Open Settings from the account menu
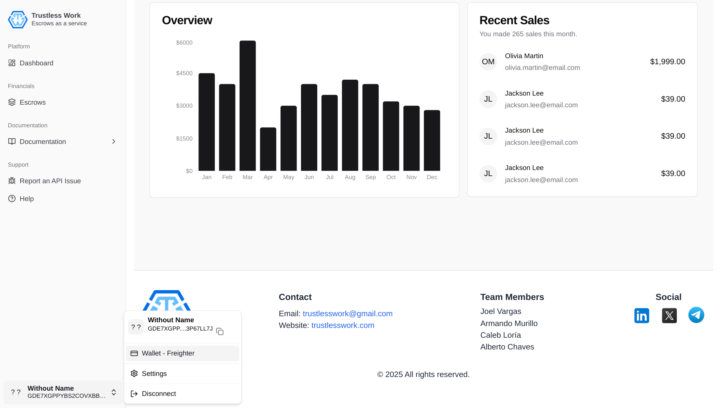The width and height of the screenshot is (727, 408). pyautogui.click(x=183, y=374)
